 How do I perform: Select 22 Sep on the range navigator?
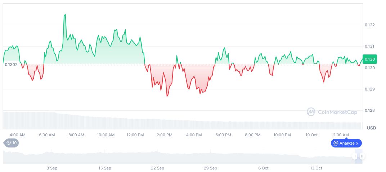pyautogui.click(x=158, y=168)
